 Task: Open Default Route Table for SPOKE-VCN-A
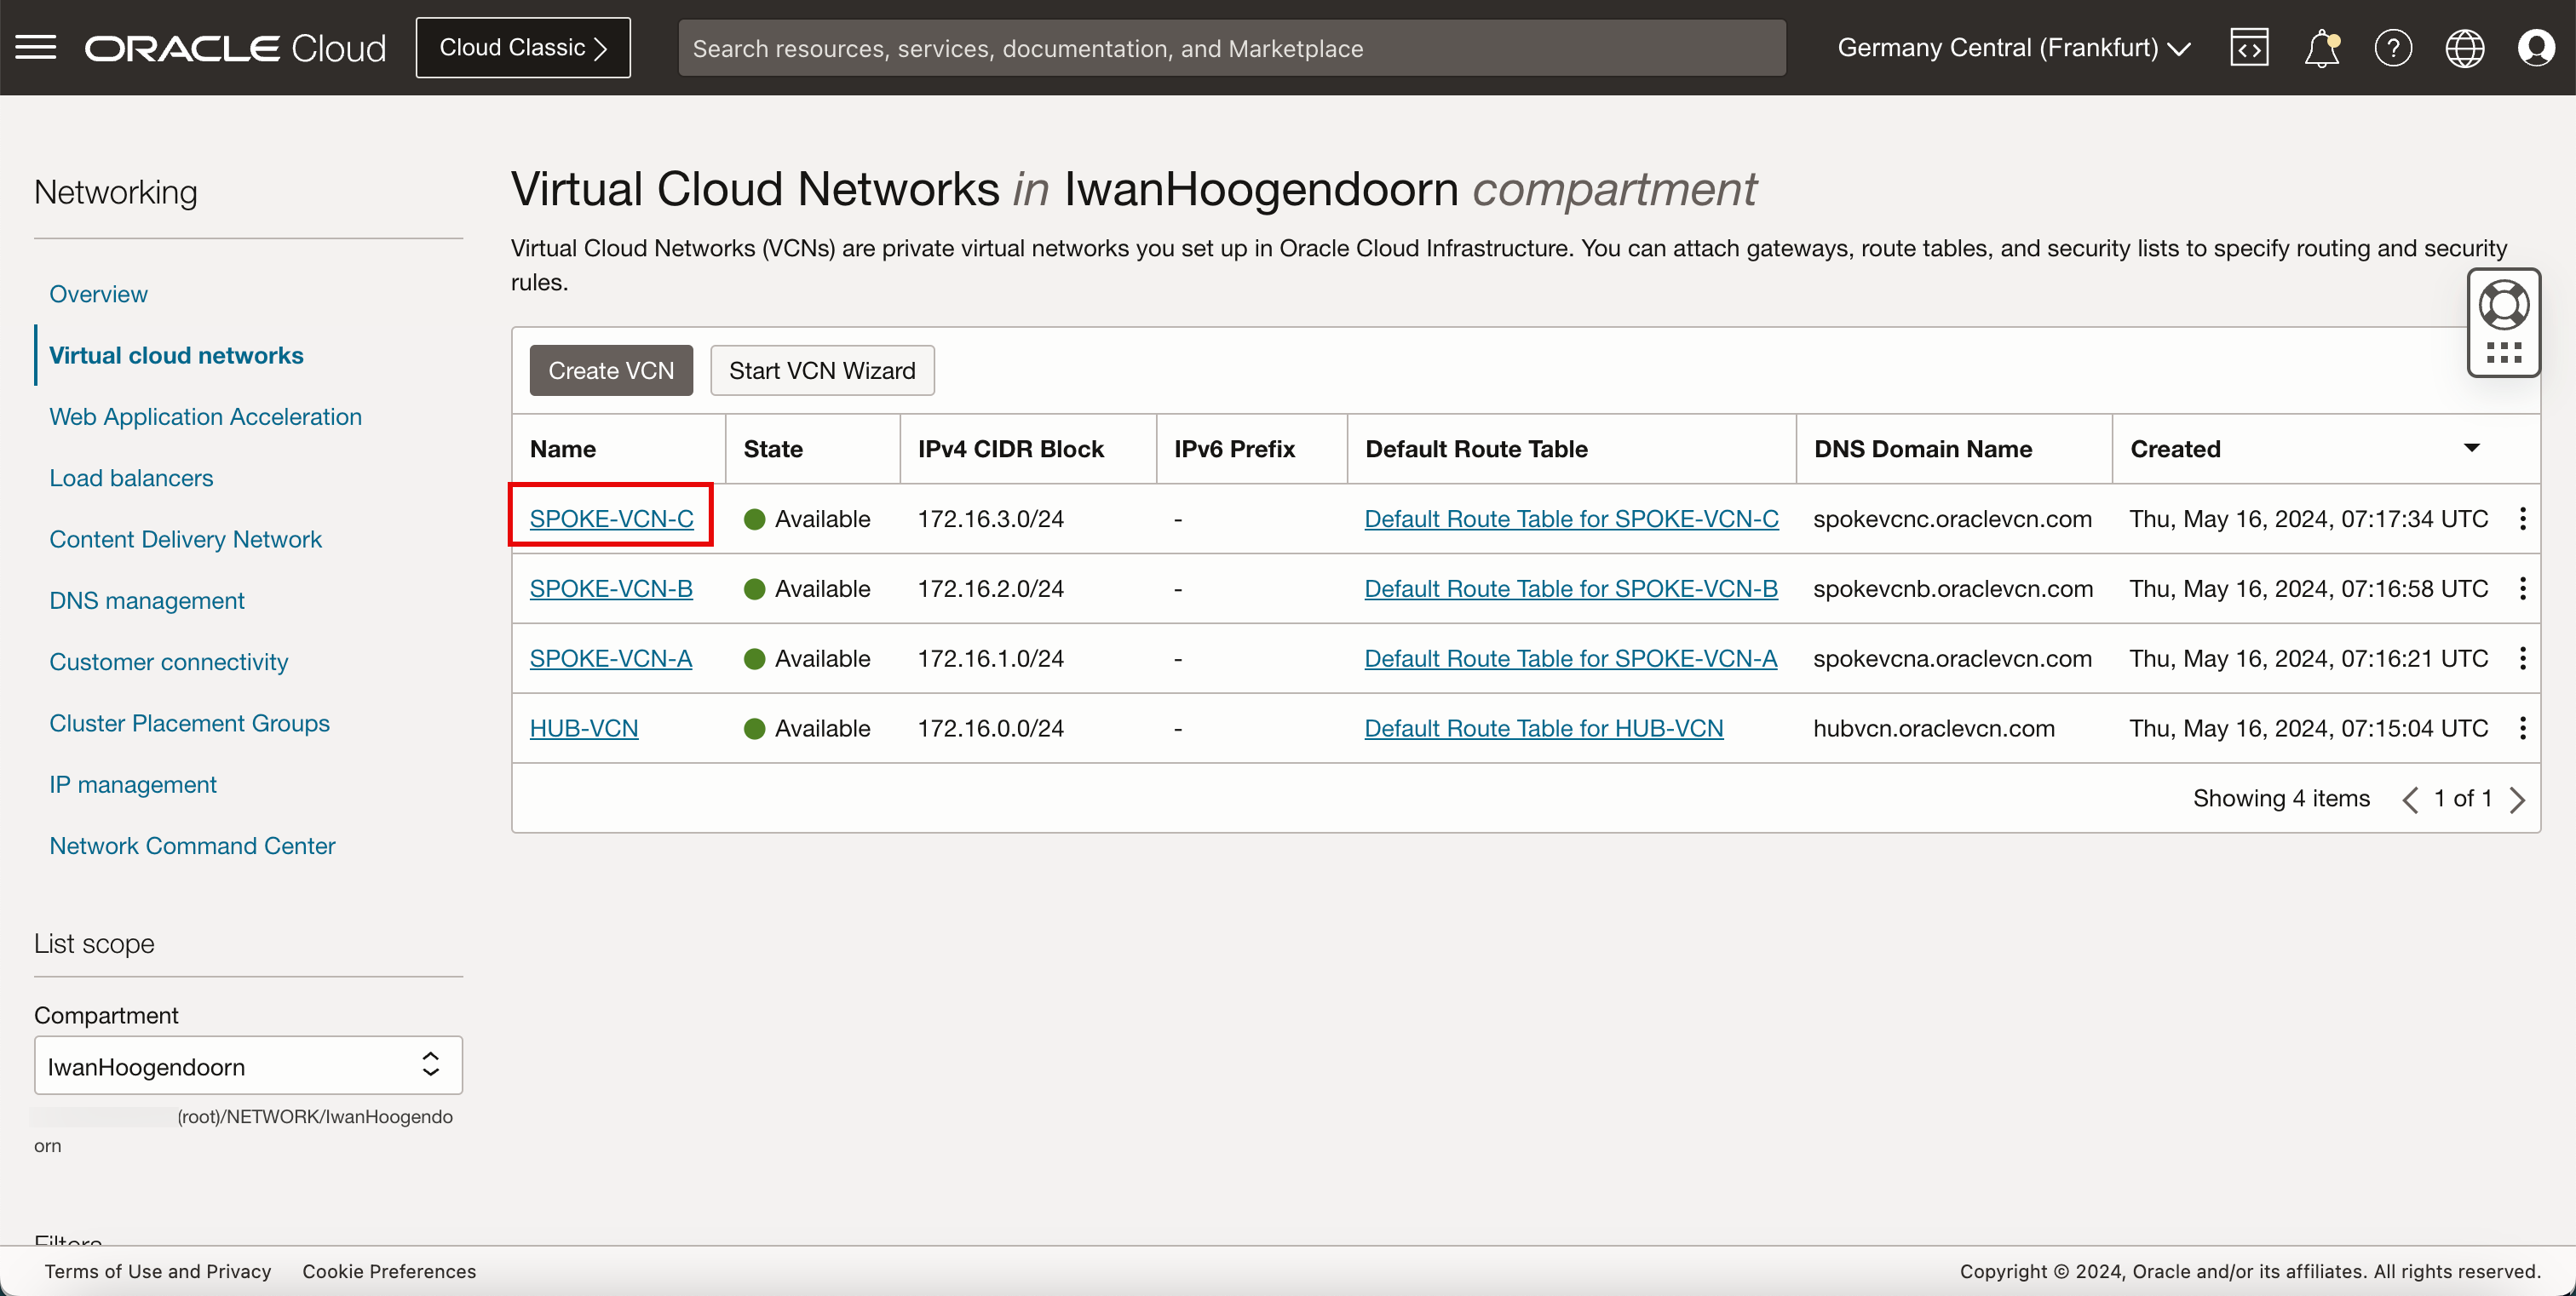1570,658
